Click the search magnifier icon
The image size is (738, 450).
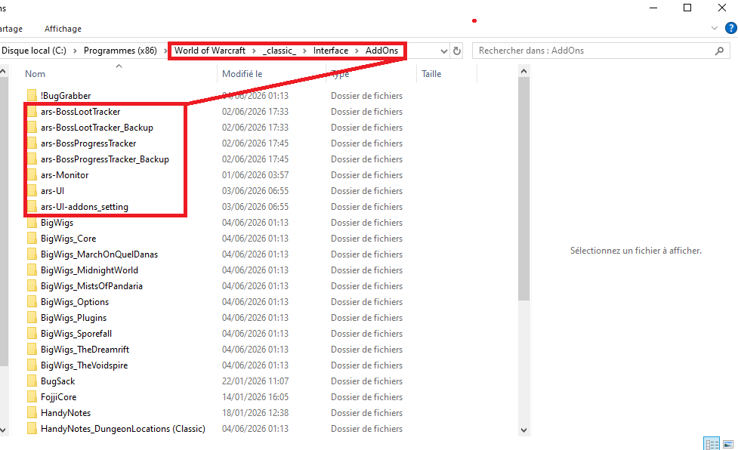(x=719, y=51)
